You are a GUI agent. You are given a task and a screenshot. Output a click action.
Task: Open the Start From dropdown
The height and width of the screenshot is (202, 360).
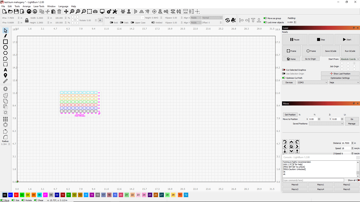tap(349, 59)
